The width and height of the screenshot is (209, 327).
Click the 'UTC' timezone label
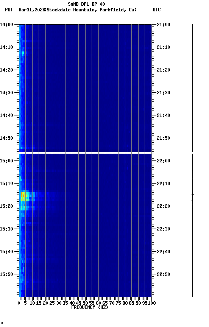pyautogui.click(x=157, y=10)
